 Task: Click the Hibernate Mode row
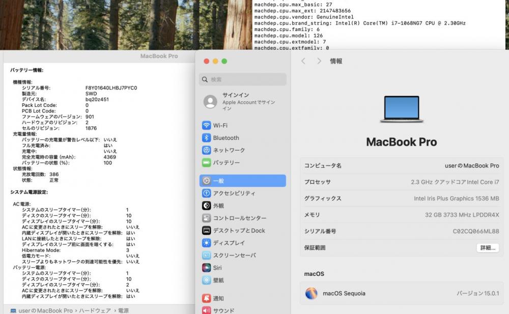pyautogui.click(x=75, y=250)
